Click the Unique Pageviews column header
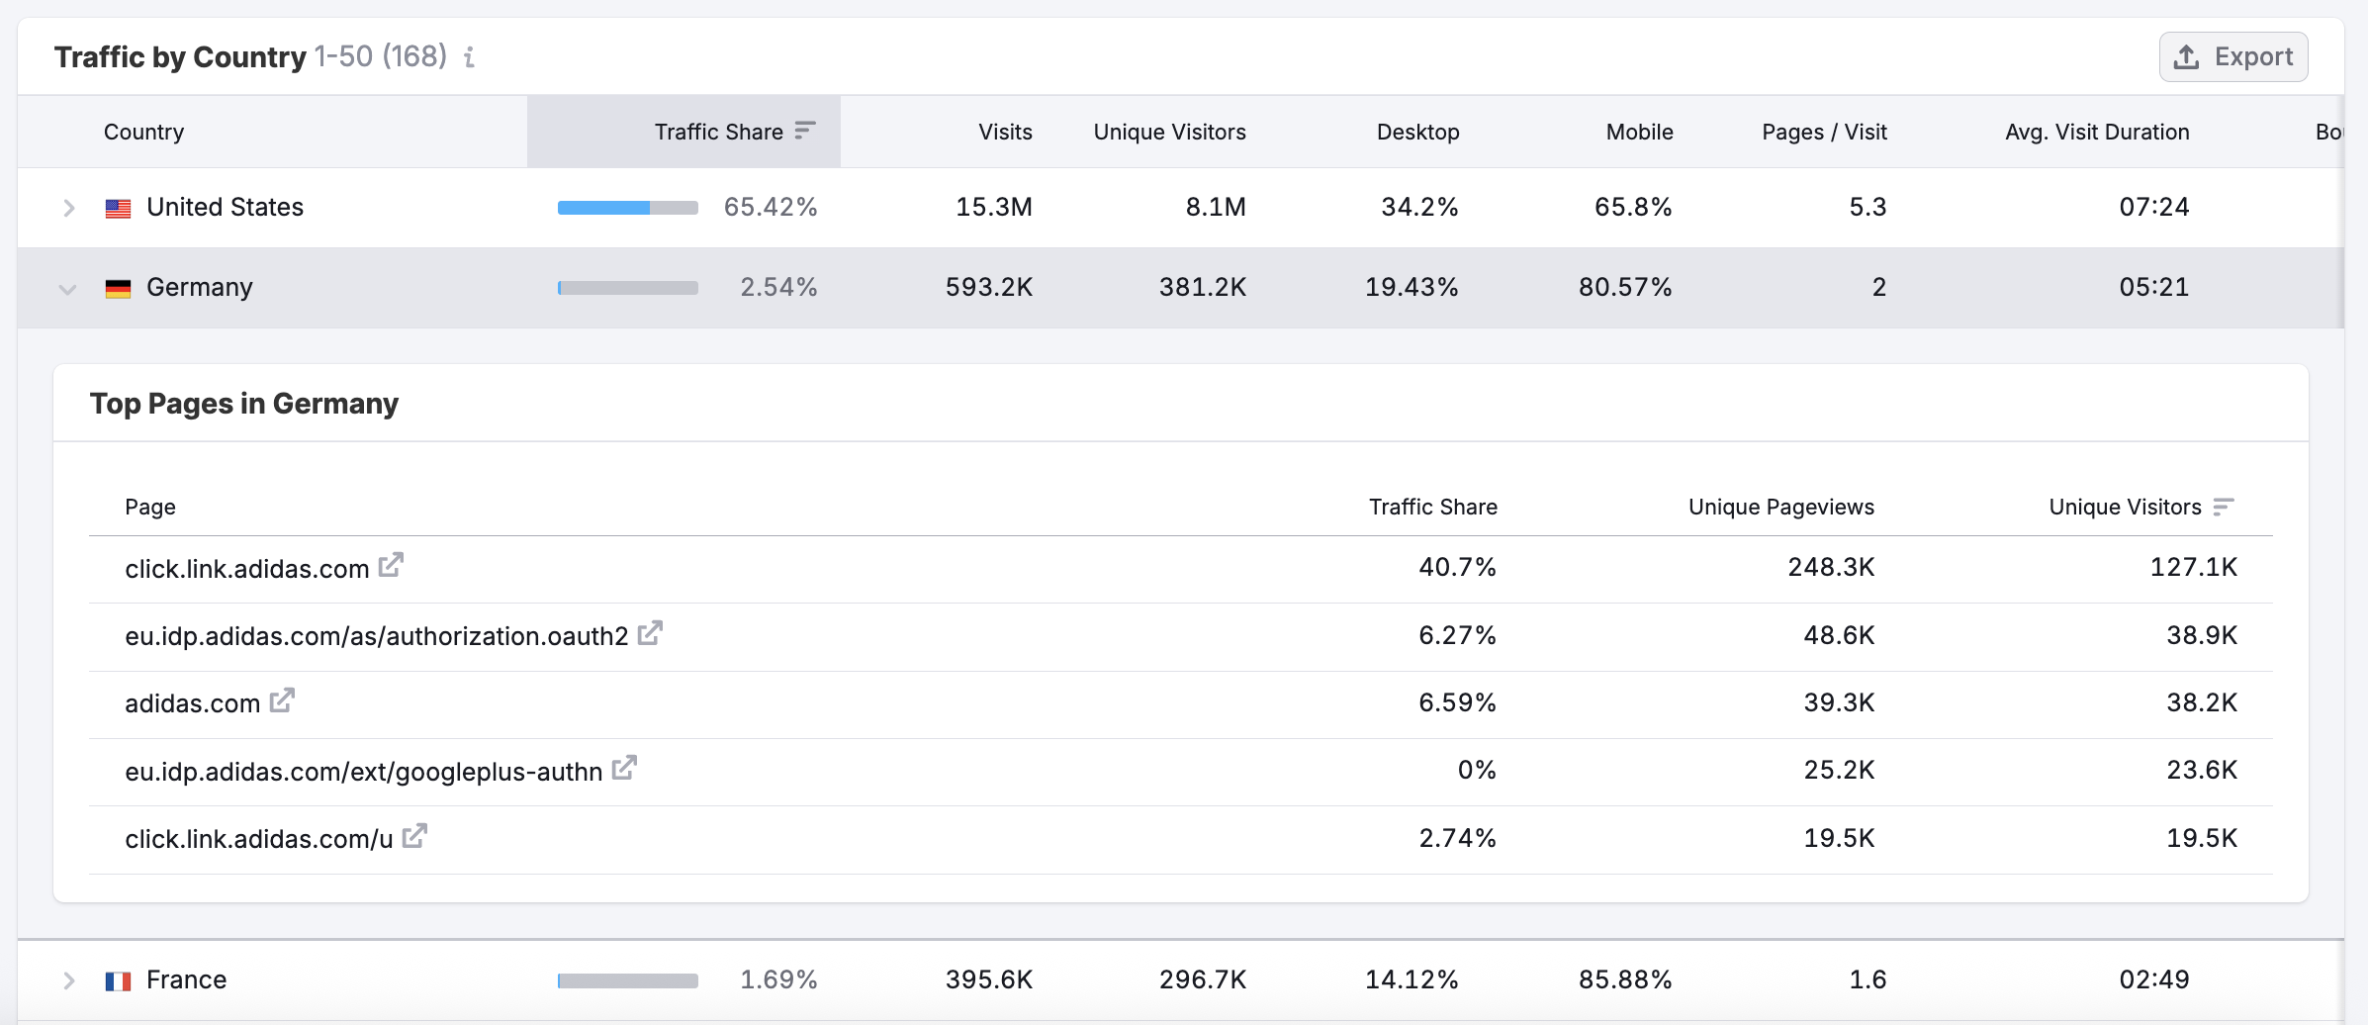 [x=1780, y=507]
